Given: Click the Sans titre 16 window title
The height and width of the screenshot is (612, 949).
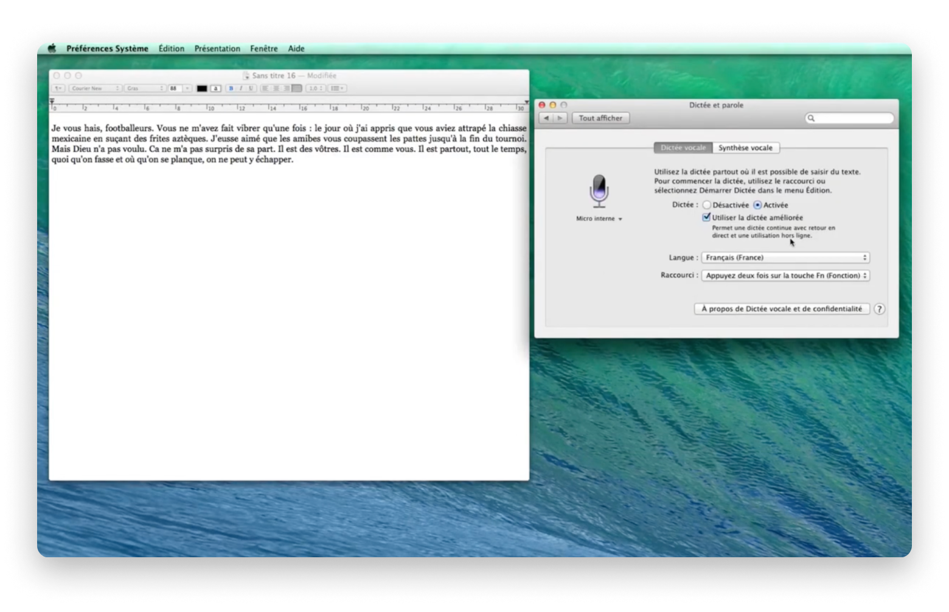Looking at the screenshot, I should coord(274,75).
